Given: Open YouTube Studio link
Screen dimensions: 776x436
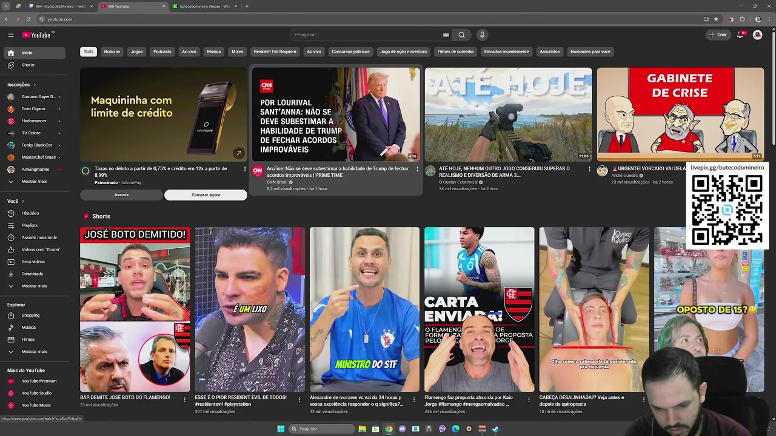Looking at the screenshot, I should coord(36,393).
